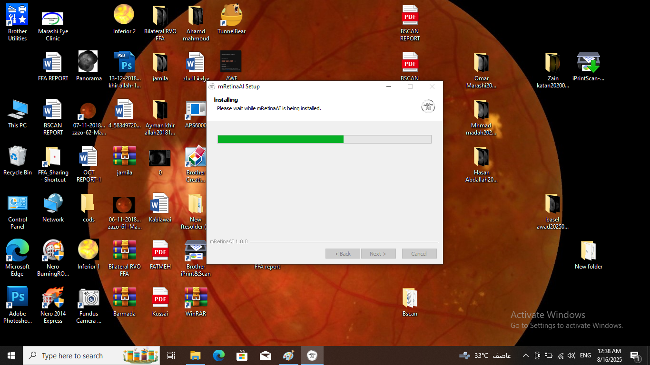Screen dimensions: 650x365
Task: Open the Marashi Eye Clinic icon
Action: click(53, 19)
